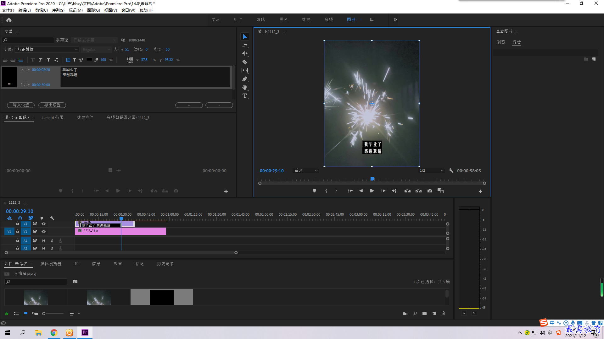Viewport: 604px width, 339px height.
Task: Toggle Snap magnet in timeline
Action: [20, 218]
